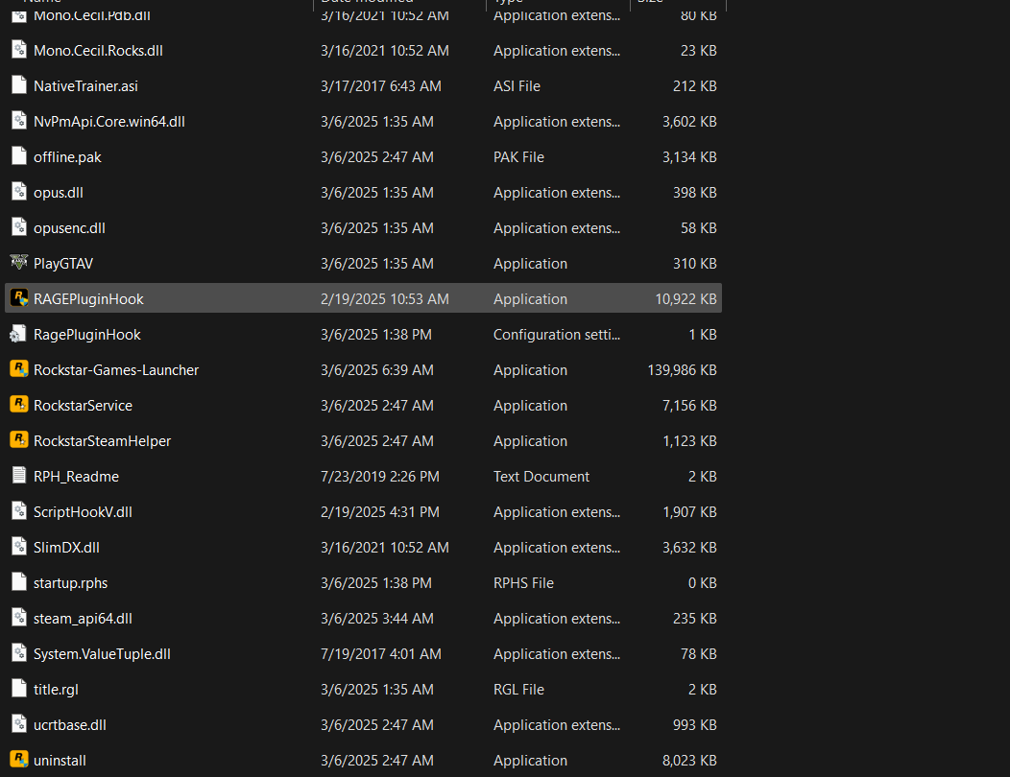
Task: Select the SlimDX.dll file name
Action: pos(66,547)
